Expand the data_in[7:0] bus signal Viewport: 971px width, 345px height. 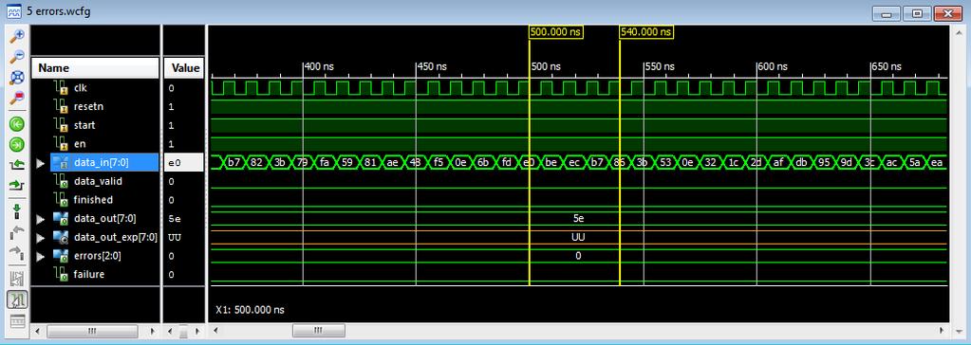pos(40,163)
